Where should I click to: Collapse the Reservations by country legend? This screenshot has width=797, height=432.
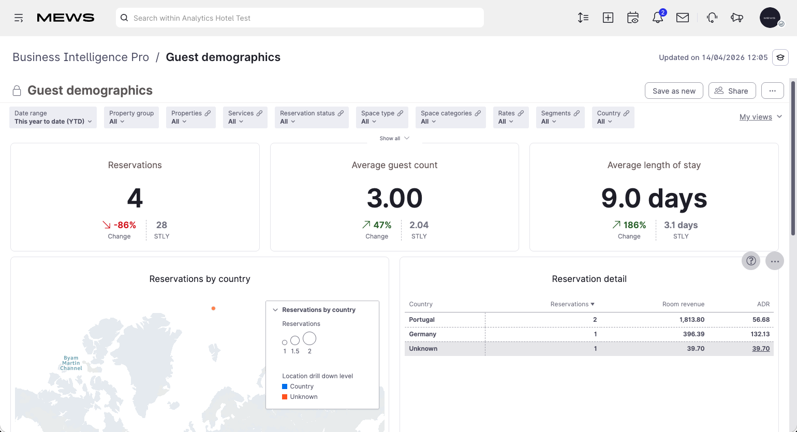coord(275,310)
